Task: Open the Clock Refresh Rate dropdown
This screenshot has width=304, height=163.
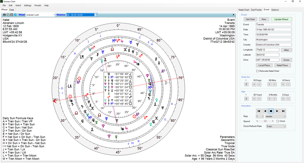Action: [x=276, y=126]
